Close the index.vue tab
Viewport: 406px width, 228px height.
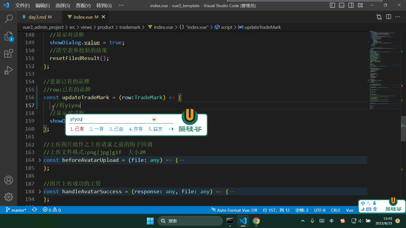[x=103, y=17]
